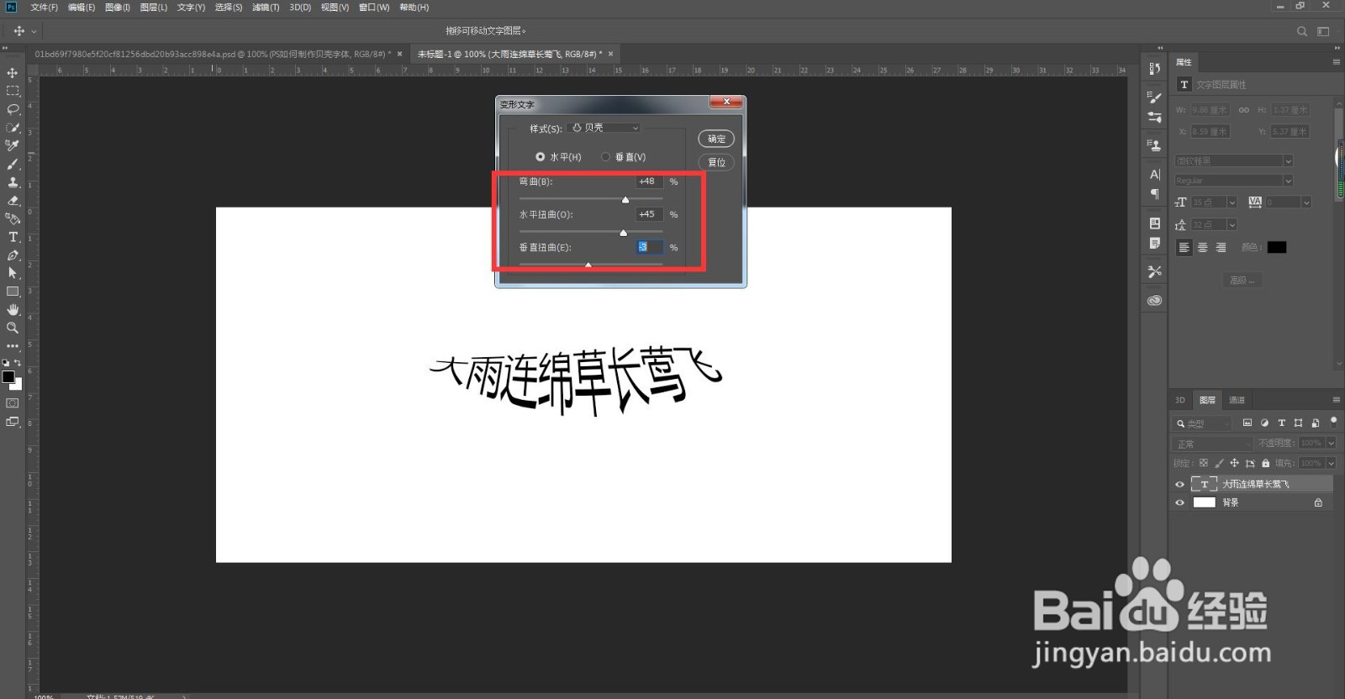Click the search icon in options bar
The width and height of the screenshot is (1345, 699).
point(1302,31)
